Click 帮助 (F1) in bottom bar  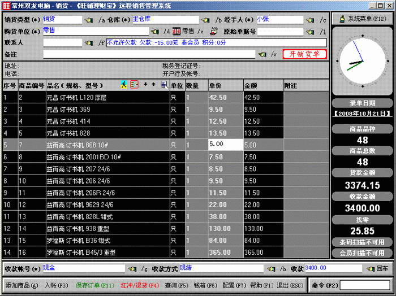click(x=262, y=285)
